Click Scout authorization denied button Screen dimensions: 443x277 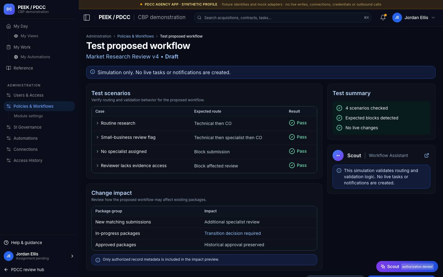pyautogui.click(x=407, y=267)
